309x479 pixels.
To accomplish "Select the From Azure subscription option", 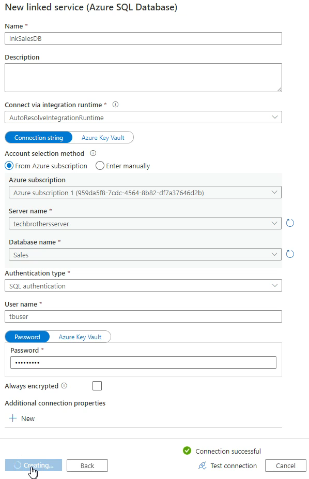I will point(9,165).
